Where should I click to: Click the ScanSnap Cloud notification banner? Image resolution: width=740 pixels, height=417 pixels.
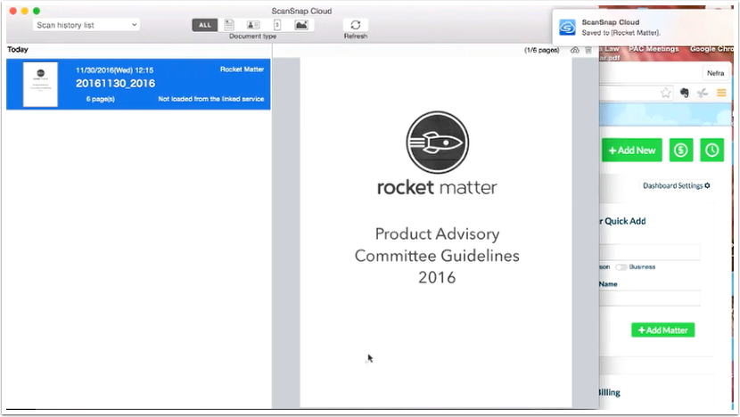coord(643,28)
